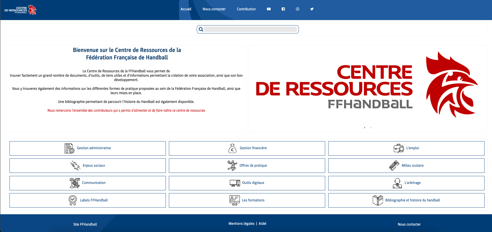Click the Centre de Ressources header logo

click(21, 10)
